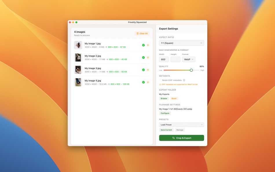
Task: Click the info icon beside Retain EXIF metadata
Action: click(x=184, y=80)
